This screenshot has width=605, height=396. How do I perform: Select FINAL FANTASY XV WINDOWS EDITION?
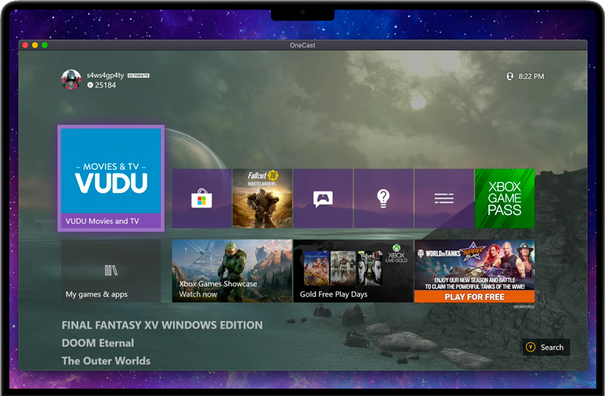pos(162,325)
